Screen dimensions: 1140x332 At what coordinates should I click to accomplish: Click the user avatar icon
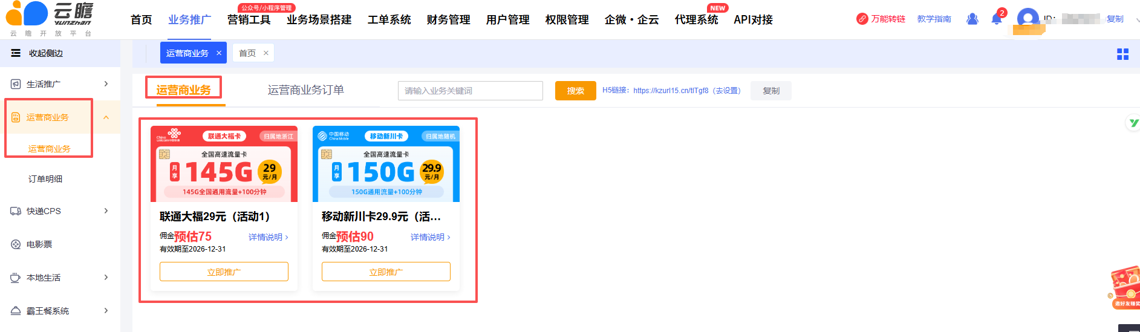click(1028, 18)
